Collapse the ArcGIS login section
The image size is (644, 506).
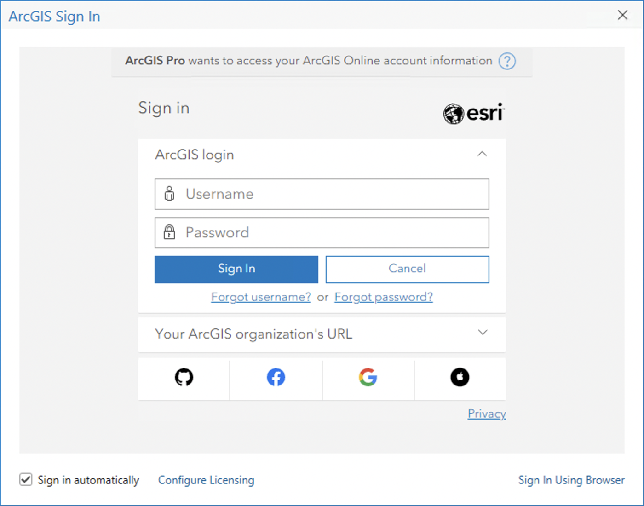coord(482,154)
